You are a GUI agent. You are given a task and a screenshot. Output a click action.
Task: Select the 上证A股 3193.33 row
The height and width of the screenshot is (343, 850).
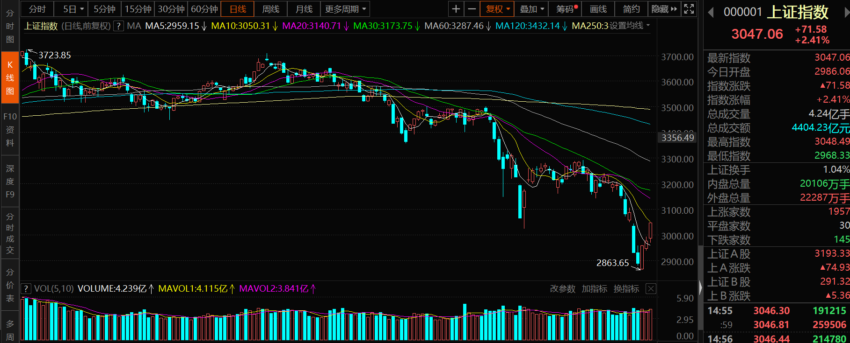(777, 254)
